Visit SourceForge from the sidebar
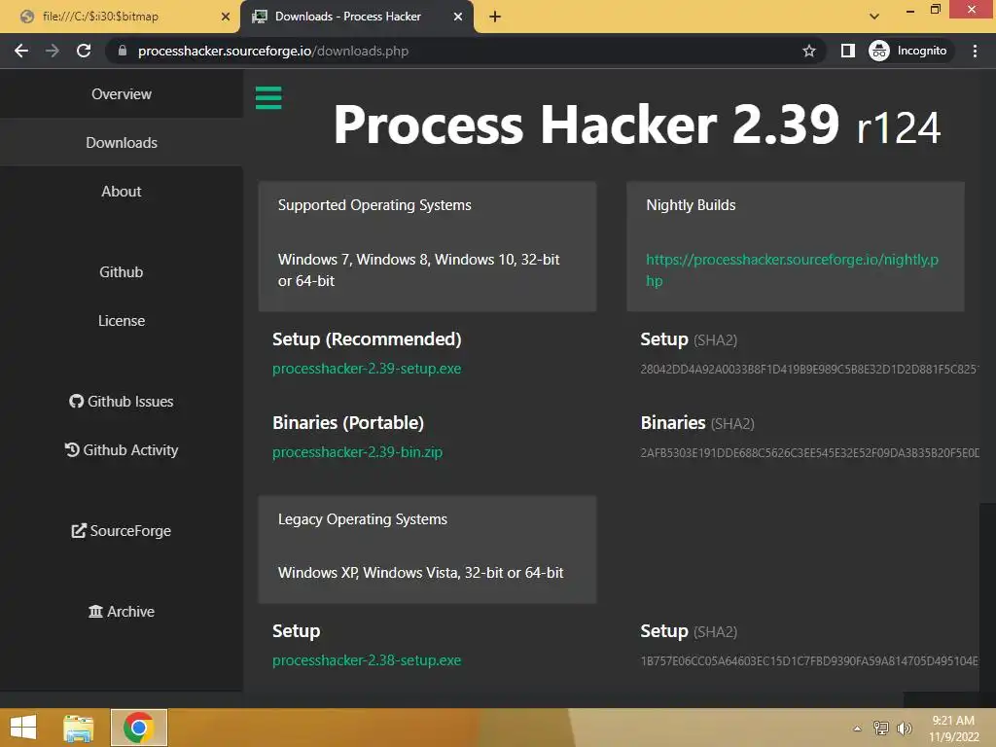The image size is (996, 747). pos(122,530)
